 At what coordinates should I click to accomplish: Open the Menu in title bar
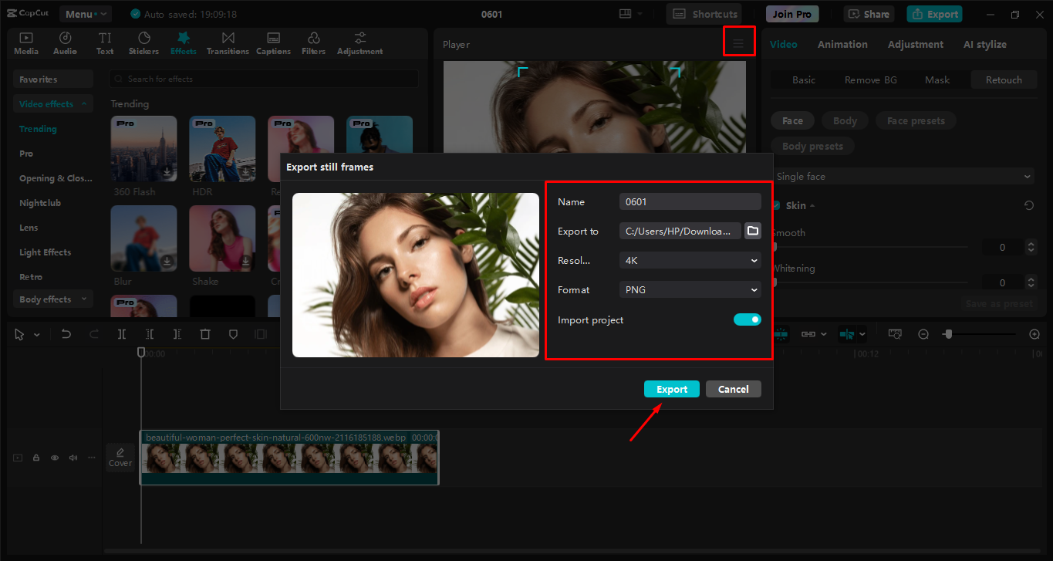(85, 14)
